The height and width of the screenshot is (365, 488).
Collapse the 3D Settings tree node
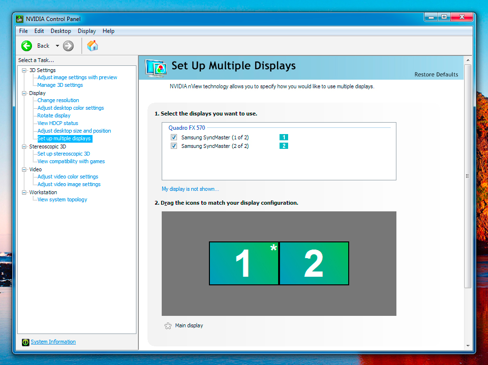click(x=24, y=70)
